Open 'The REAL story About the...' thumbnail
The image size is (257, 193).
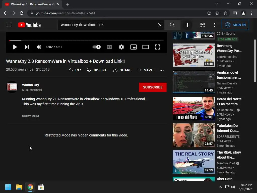pyautogui.click(x=194, y=162)
